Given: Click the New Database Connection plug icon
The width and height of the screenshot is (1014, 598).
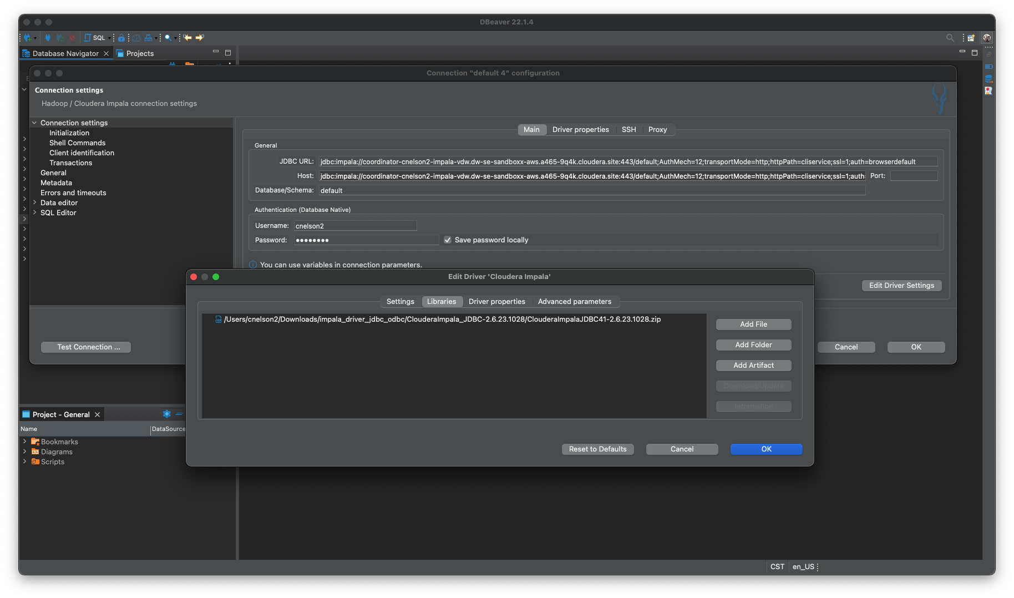Looking at the screenshot, I should tap(27, 38).
